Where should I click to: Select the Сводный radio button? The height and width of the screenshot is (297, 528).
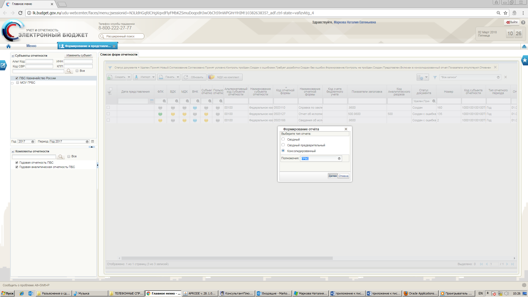pyautogui.click(x=283, y=139)
